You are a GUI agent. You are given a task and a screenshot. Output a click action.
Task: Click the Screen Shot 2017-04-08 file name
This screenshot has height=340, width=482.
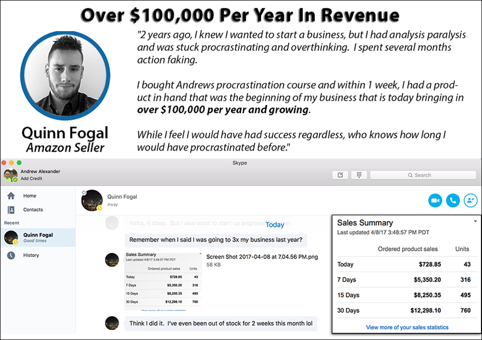(262, 257)
